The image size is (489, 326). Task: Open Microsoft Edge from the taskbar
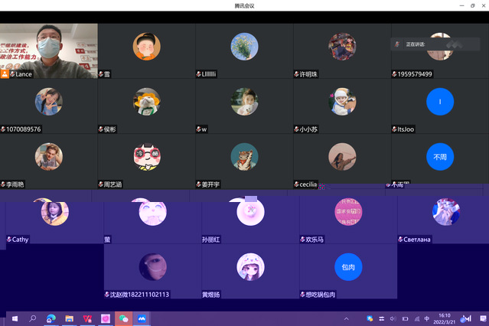coord(51,318)
